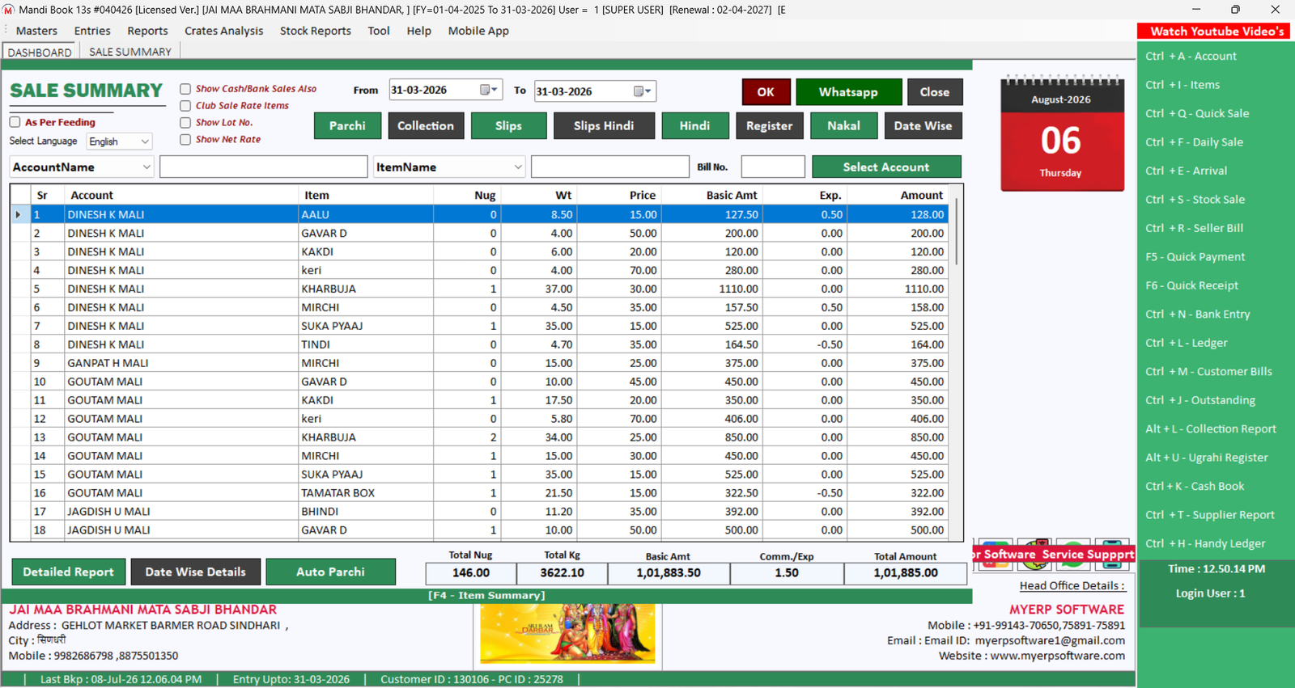The height and width of the screenshot is (688, 1295).
Task: Click the row selector arrow of row 1
Action: click(19, 214)
